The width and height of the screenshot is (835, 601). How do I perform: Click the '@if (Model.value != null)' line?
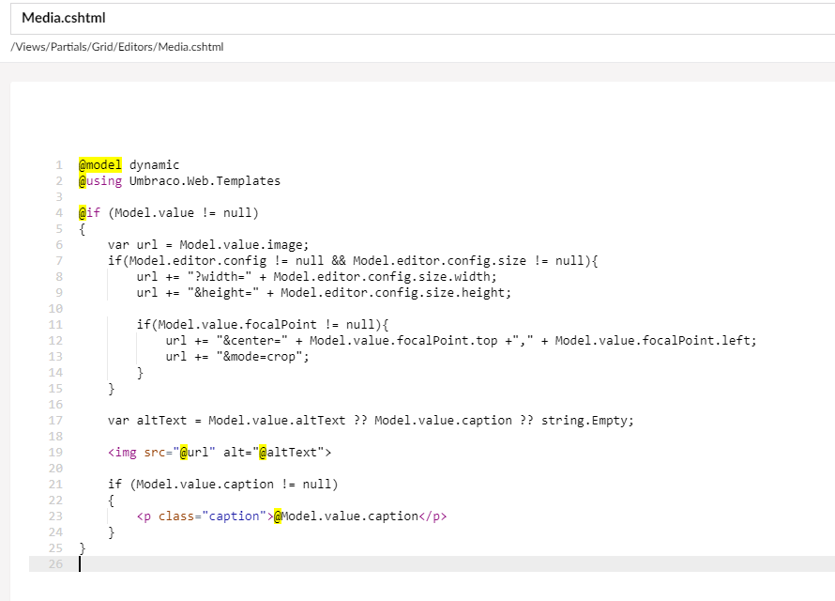click(169, 213)
